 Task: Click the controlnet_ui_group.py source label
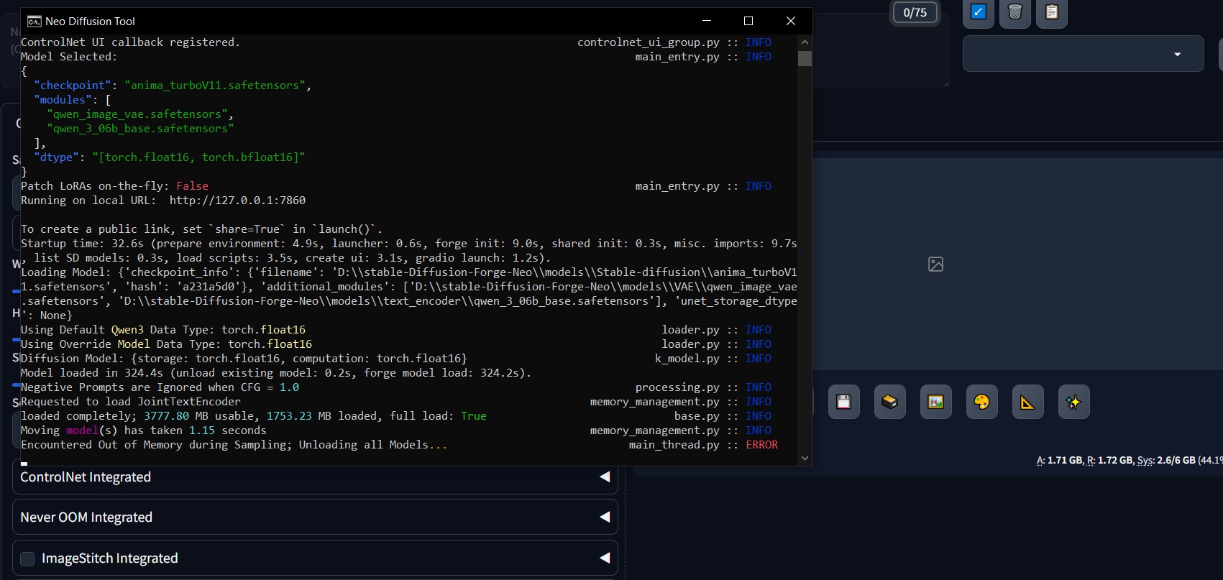(648, 42)
